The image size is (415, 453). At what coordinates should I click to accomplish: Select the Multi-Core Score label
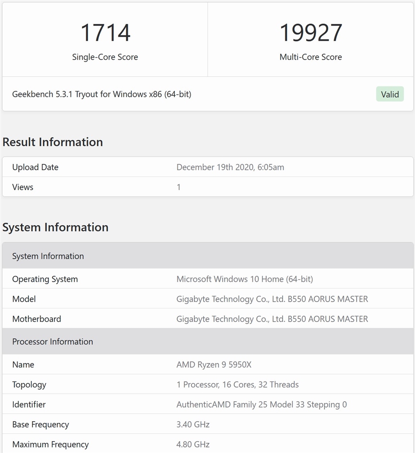pos(311,57)
